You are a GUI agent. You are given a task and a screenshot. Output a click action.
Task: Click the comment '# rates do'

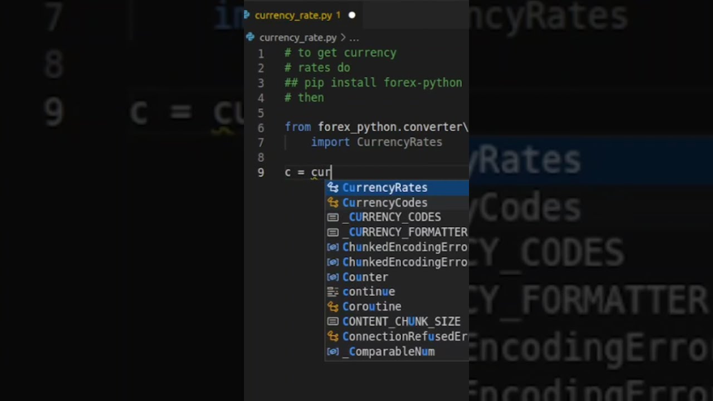point(317,68)
